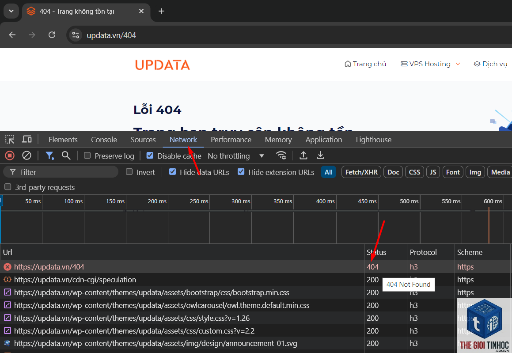
Task: Click the speculation request script icon
Action: tap(7, 280)
